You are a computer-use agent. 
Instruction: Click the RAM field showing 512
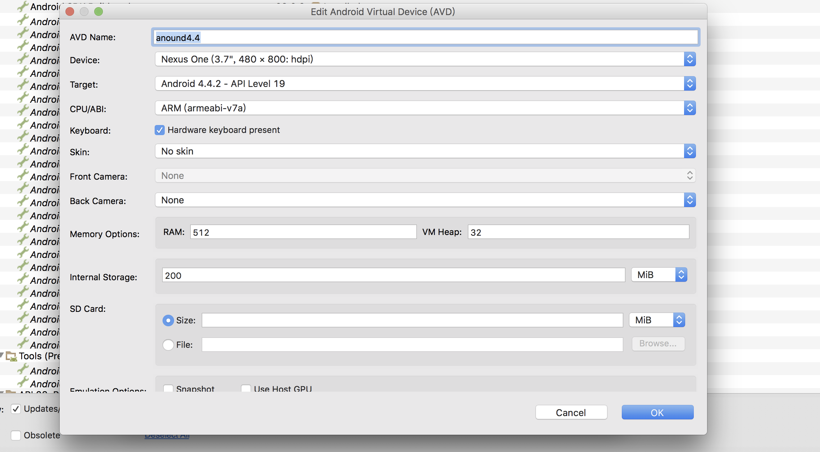[303, 232]
